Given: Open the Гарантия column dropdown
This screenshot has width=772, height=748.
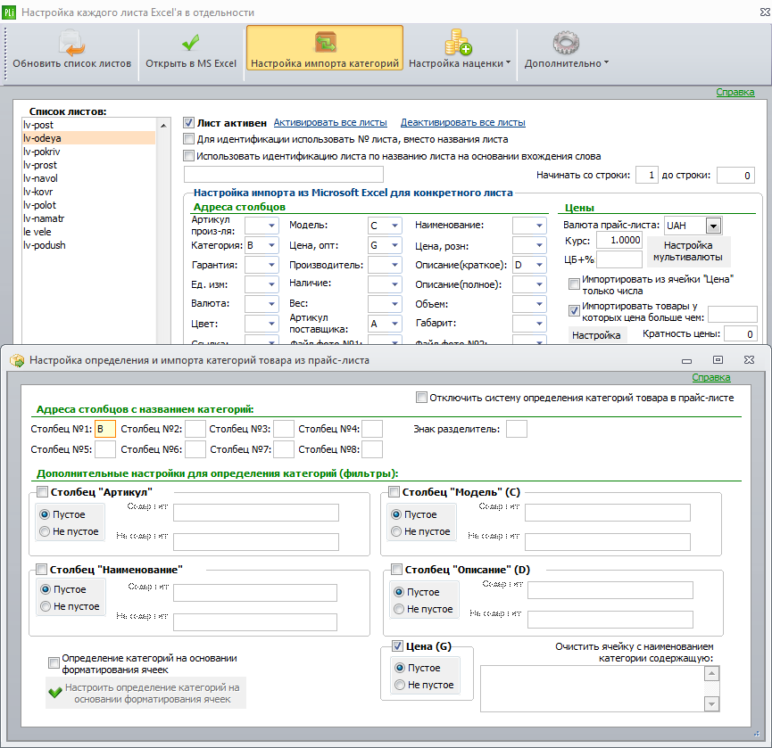Looking at the screenshot, I should click(272, 265).
